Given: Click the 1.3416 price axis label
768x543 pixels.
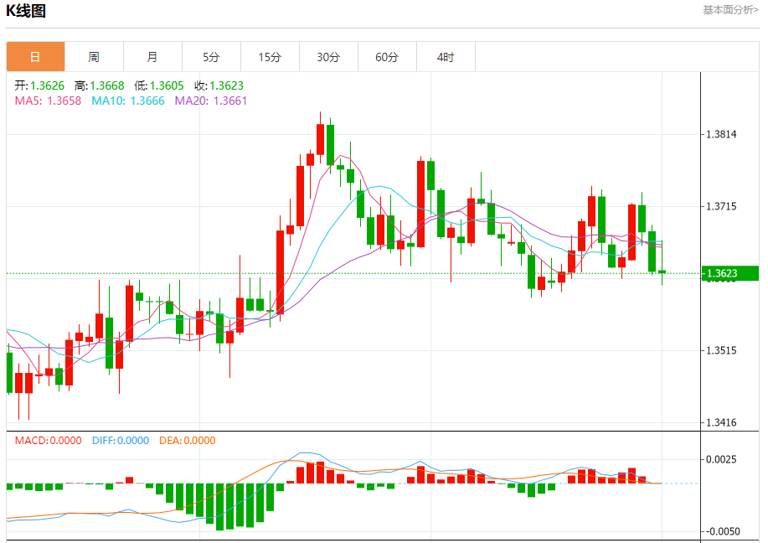Looking at the screenshot, I should click(x=721, y=422).
